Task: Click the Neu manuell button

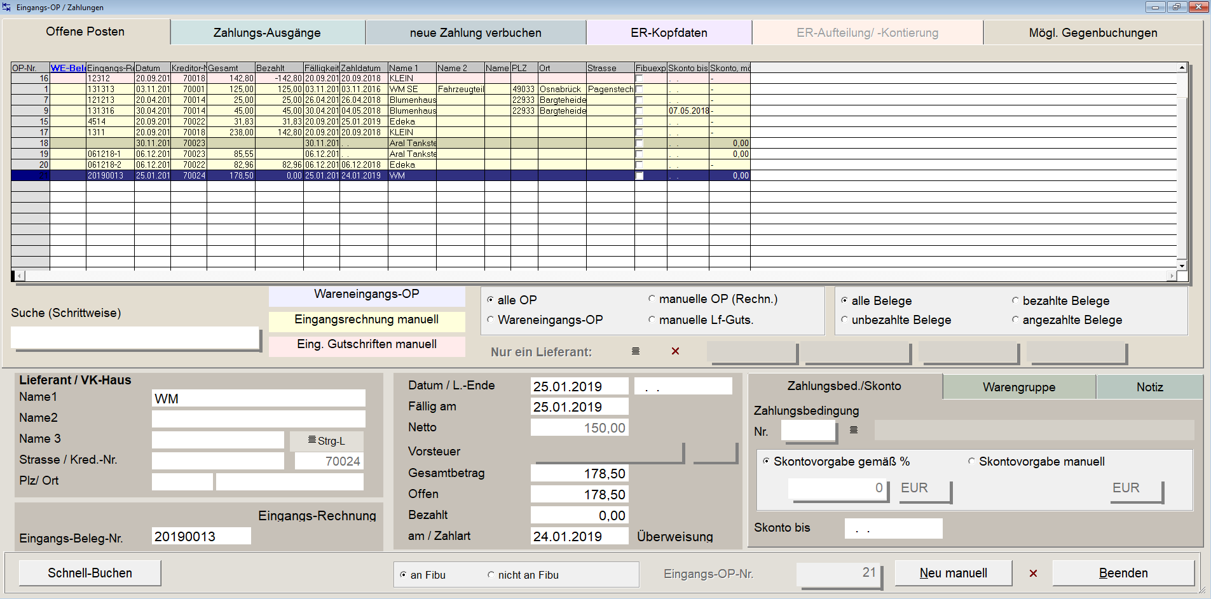Action: [953, 573]
